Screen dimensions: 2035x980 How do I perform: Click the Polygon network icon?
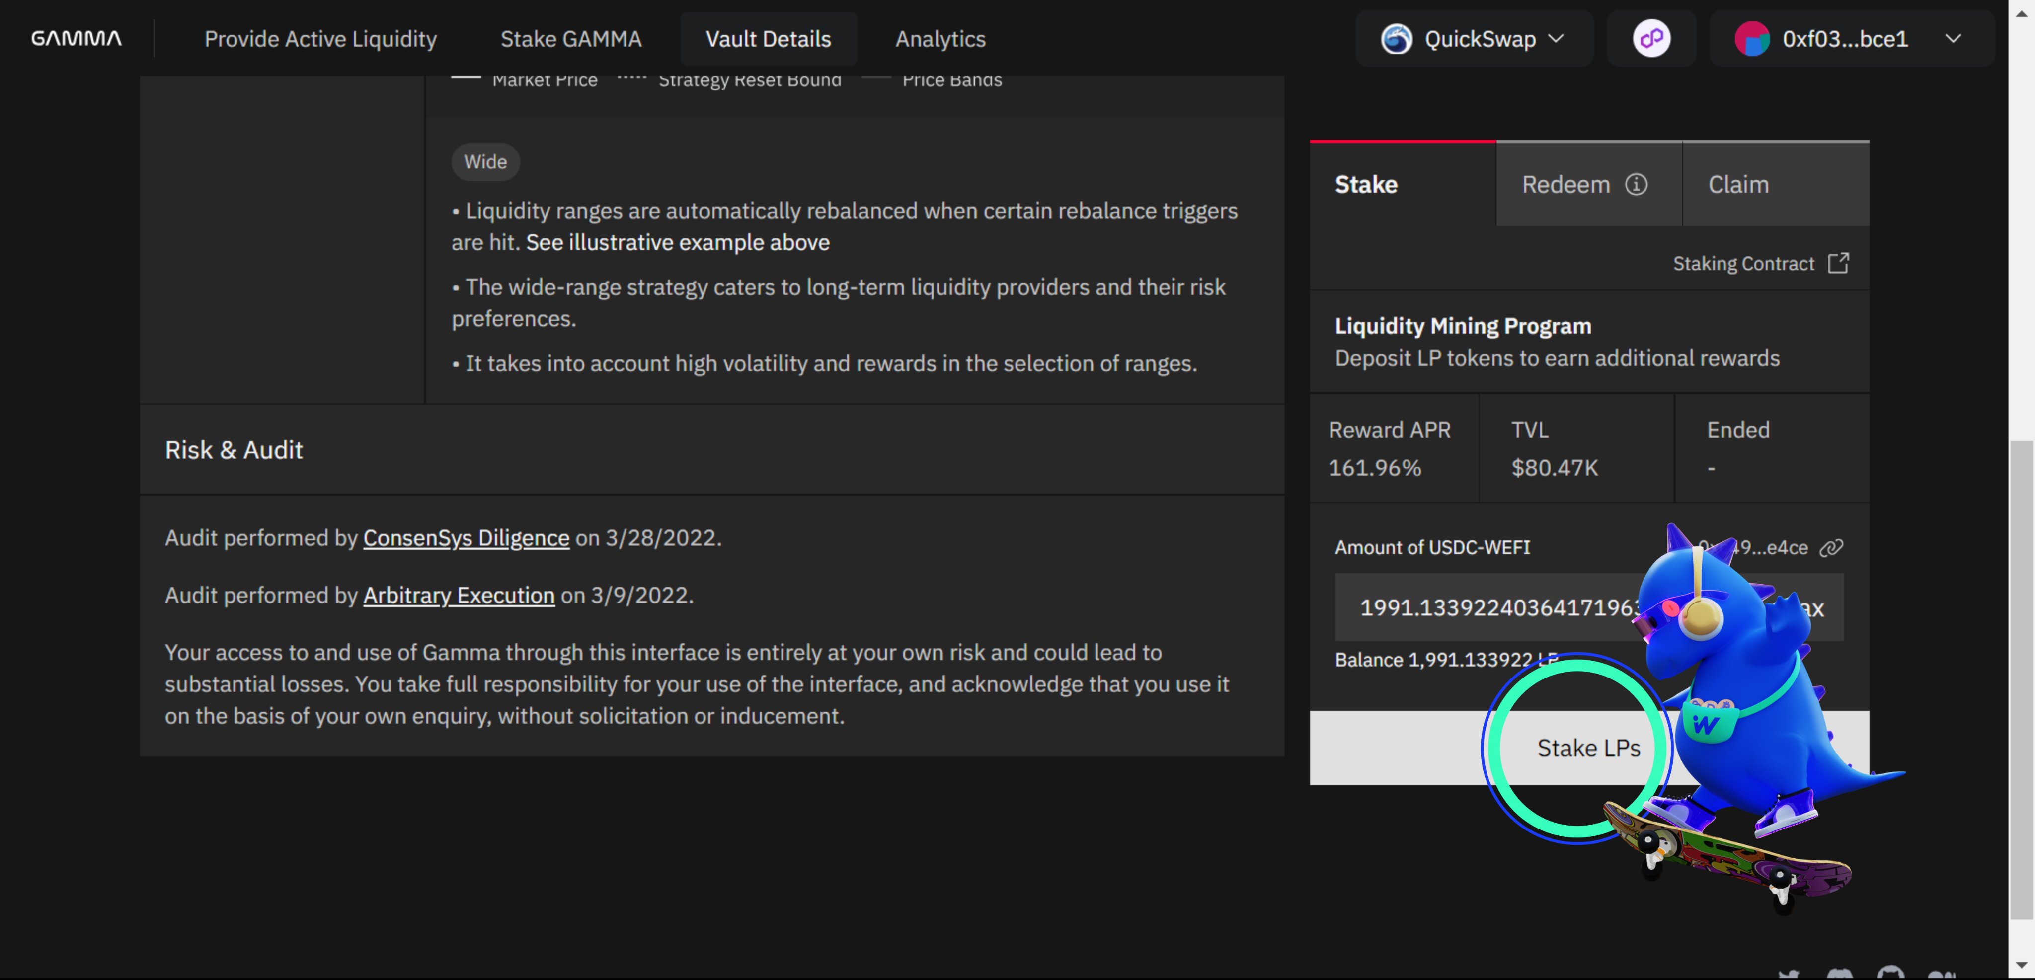pyautogui.click(x=1651, y=38)
